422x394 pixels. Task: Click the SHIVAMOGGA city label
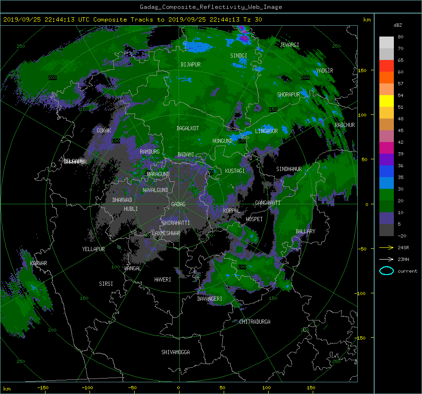(x=175, y=352)
